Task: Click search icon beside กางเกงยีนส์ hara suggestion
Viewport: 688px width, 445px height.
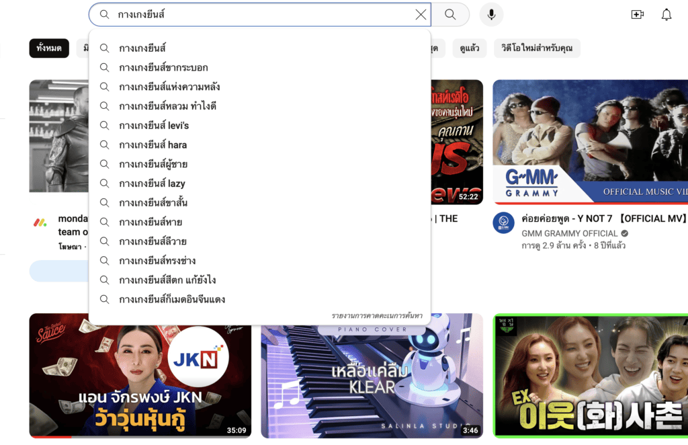Action: click(x=104, y=145)
